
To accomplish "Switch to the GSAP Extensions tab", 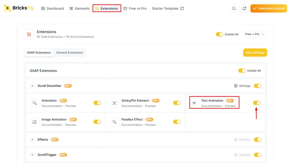I will [x=39, y=53].
